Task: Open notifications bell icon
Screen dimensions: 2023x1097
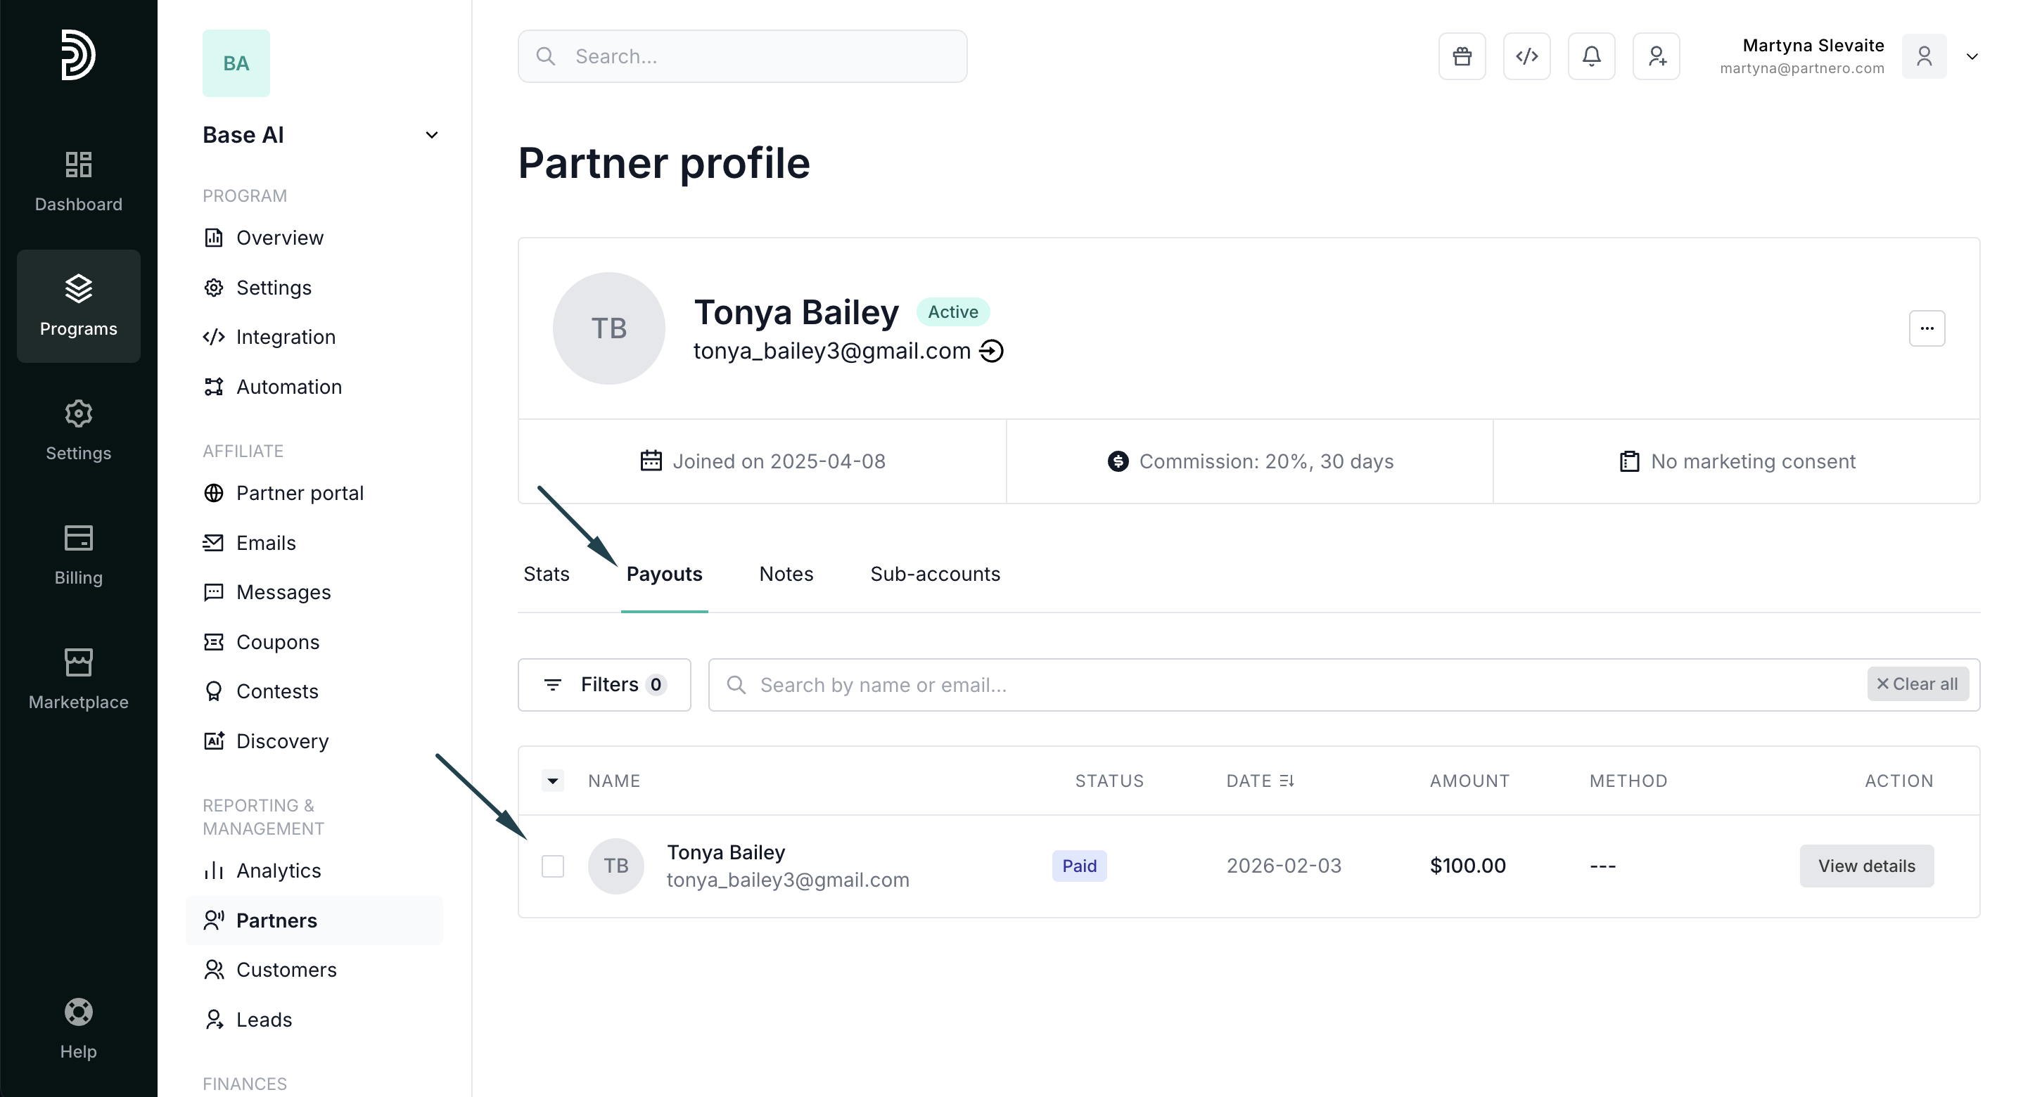Action: click(1591, 56)
